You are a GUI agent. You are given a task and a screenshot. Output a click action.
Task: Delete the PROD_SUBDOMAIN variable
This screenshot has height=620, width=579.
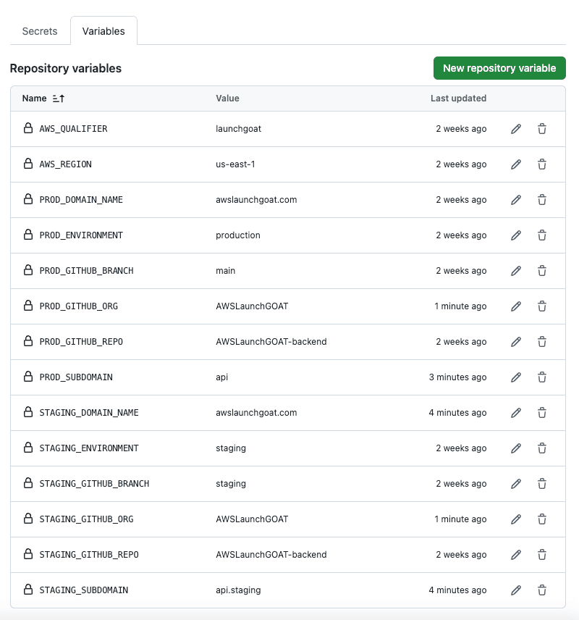coord(542,377)
